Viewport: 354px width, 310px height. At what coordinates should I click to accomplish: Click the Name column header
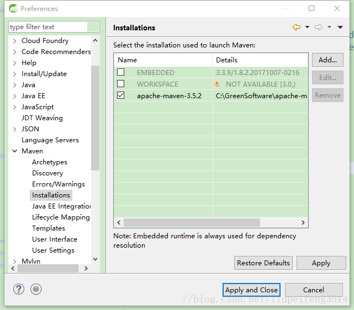pos(163,60)
